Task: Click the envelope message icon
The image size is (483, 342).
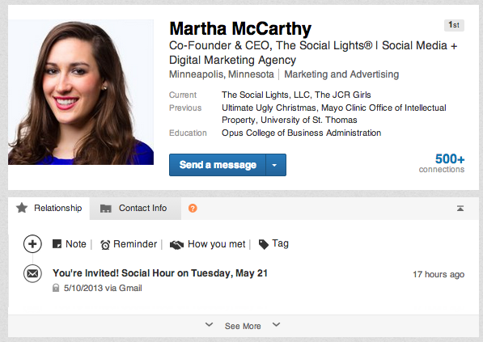Action: tap(32, 273)
